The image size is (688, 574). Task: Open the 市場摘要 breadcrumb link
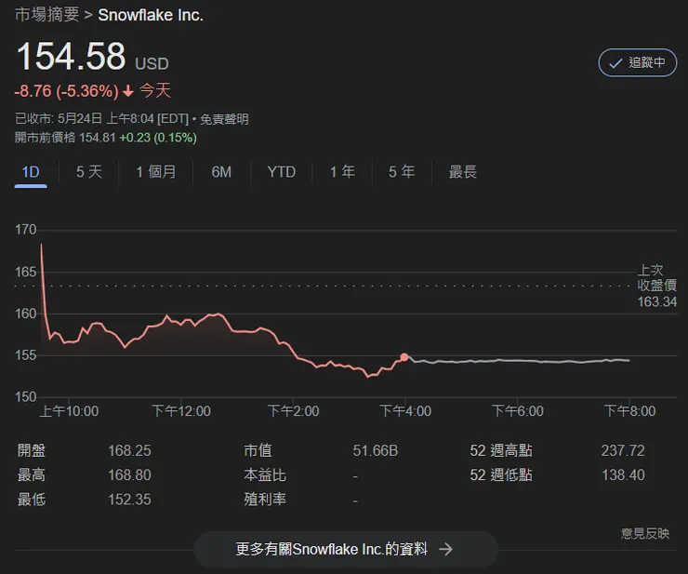point(46,15)
